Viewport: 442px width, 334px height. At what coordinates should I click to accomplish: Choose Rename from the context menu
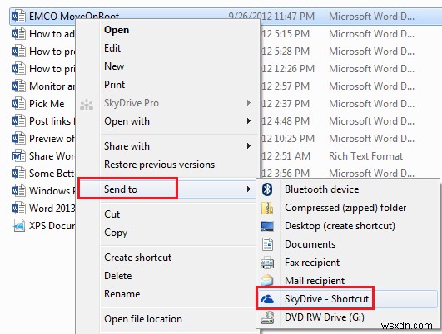(122, 294)
